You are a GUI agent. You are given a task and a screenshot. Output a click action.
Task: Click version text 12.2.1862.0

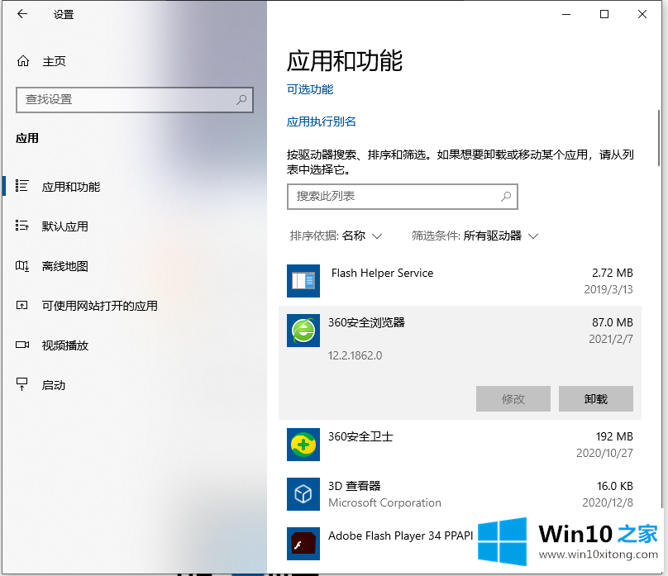tap(355, 355)
